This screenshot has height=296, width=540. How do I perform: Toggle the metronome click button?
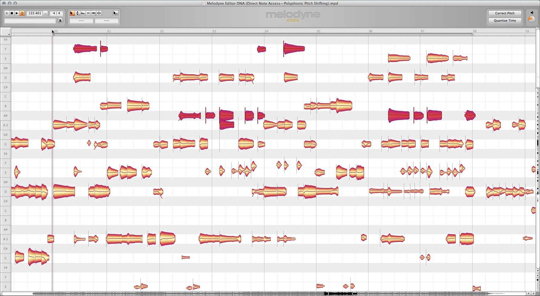pos(60,20)
